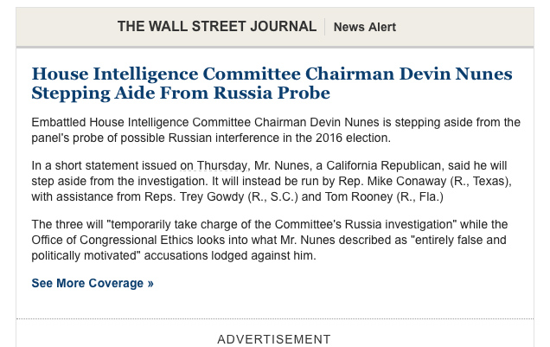This screenshot has width=550, height=347.
Task: Click 'Office of Congressional Ethics' in the text
Action: tap(112, 240)
